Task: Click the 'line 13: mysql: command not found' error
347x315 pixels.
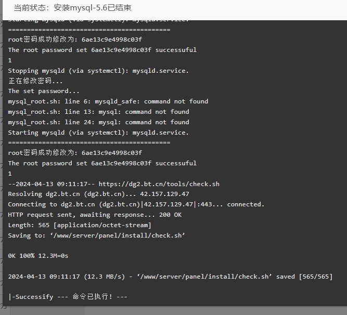Action: click(98, 112)
